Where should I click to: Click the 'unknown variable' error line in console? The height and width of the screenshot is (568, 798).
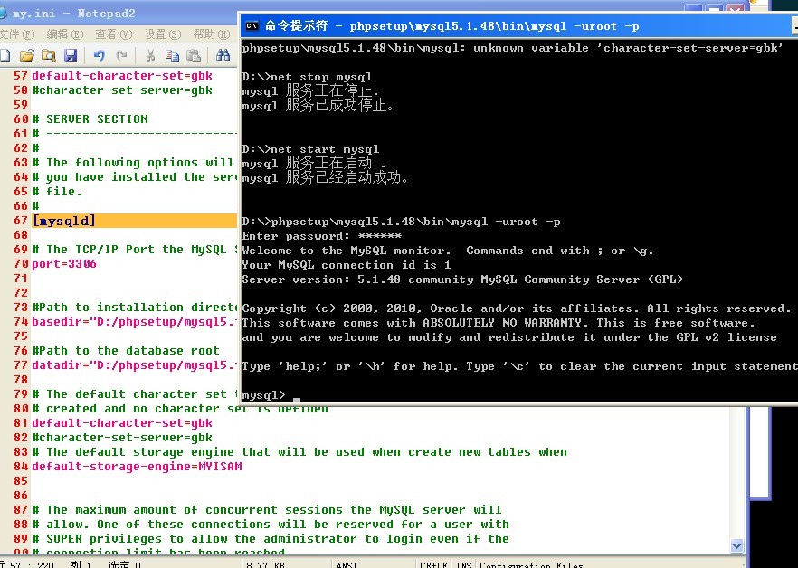point(513,48)
